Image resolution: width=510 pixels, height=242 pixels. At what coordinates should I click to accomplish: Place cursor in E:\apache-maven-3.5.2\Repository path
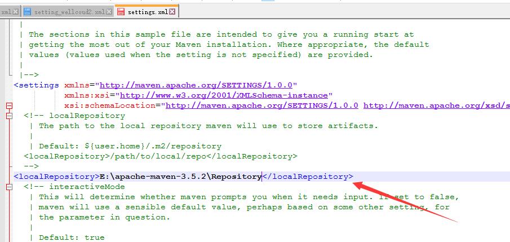pos(180,177)
